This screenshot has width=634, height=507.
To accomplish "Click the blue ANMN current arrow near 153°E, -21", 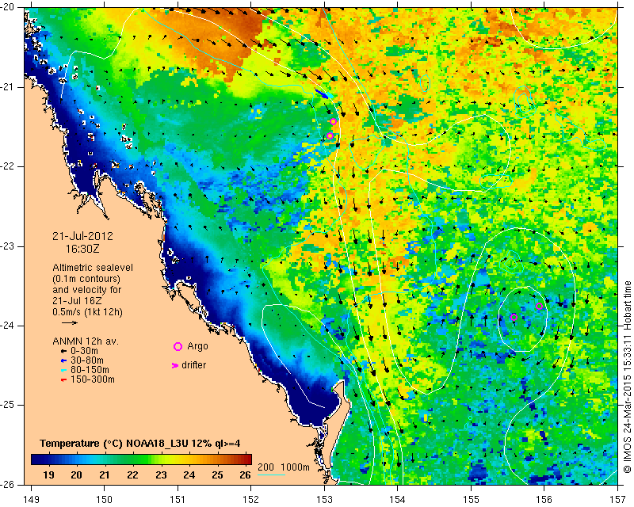I will click(322, 93).
